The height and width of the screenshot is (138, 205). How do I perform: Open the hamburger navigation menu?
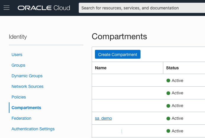pyautogui.click(x=7, y=8)
